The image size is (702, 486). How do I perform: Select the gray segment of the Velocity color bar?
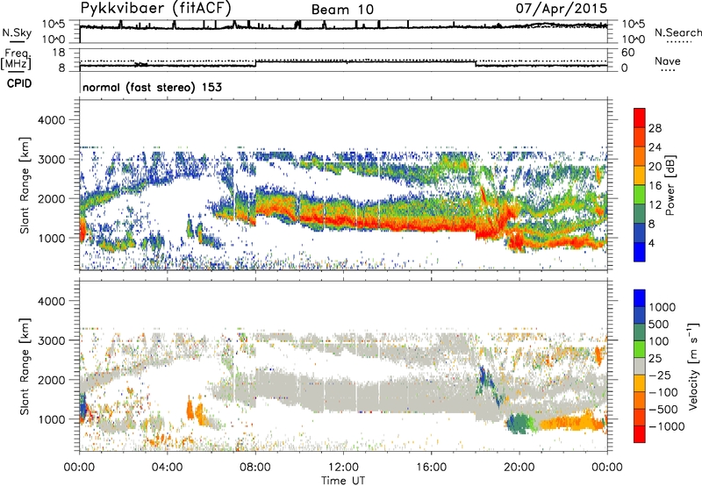(640, 366)
